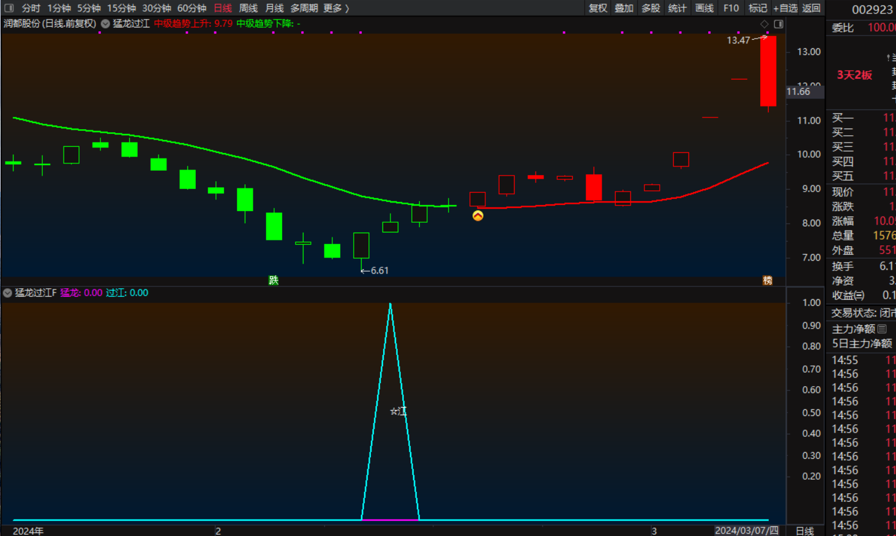Open the 画线 drawing tools
Image resolution: width=896 pixels, height=536 pixels.
[x=704, y=8]
